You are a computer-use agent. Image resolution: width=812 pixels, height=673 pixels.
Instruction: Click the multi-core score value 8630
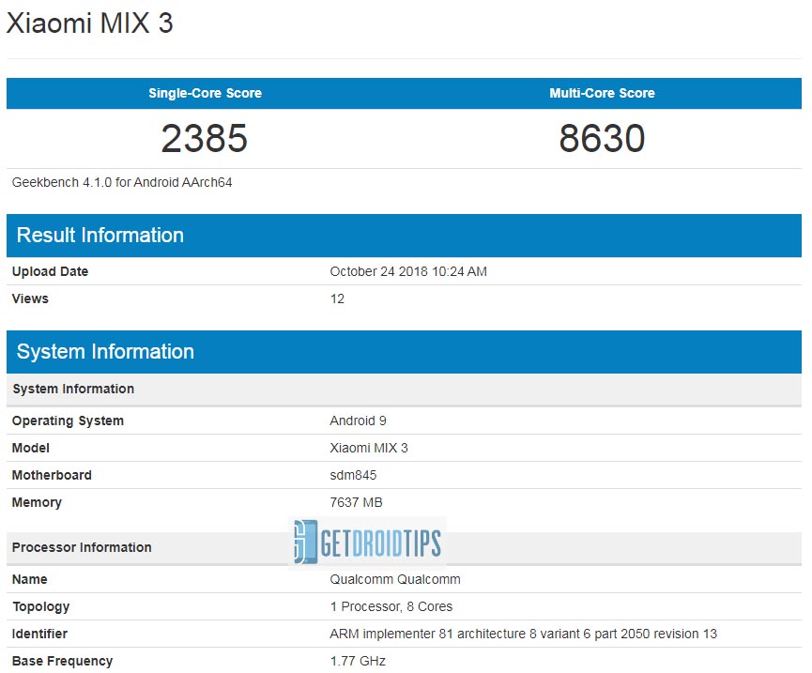[x=602, y=138]
